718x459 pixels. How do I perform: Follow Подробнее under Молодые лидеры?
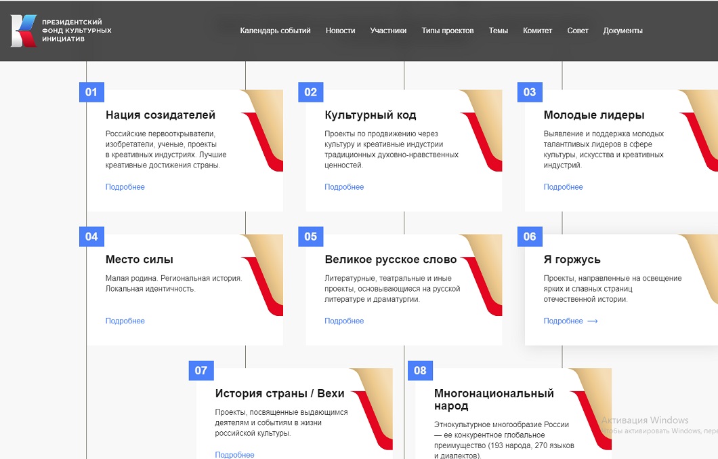tap(564, 187)
